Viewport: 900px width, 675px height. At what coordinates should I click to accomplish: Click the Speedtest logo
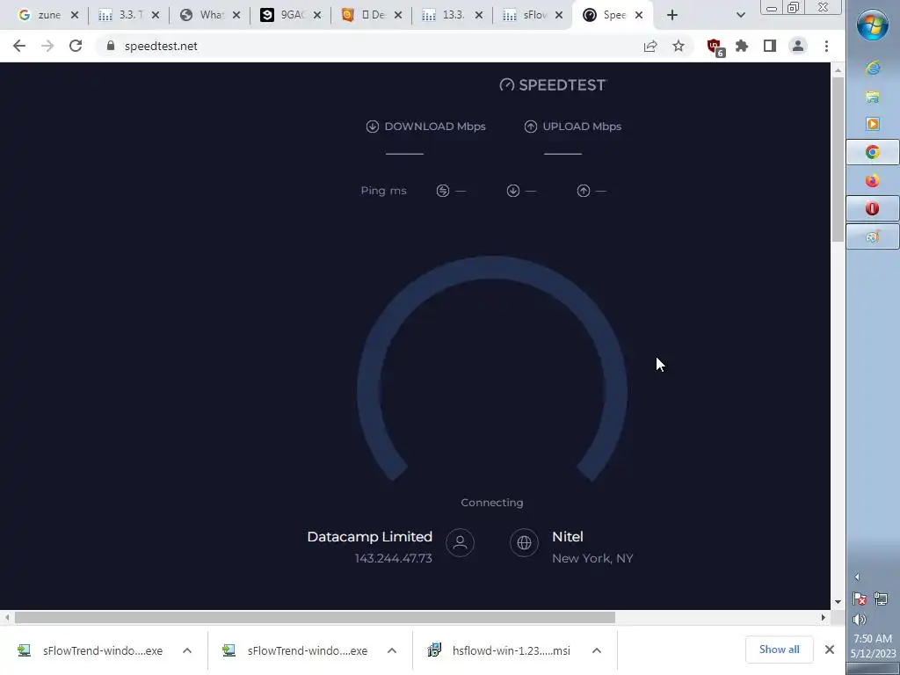[553, 85]
